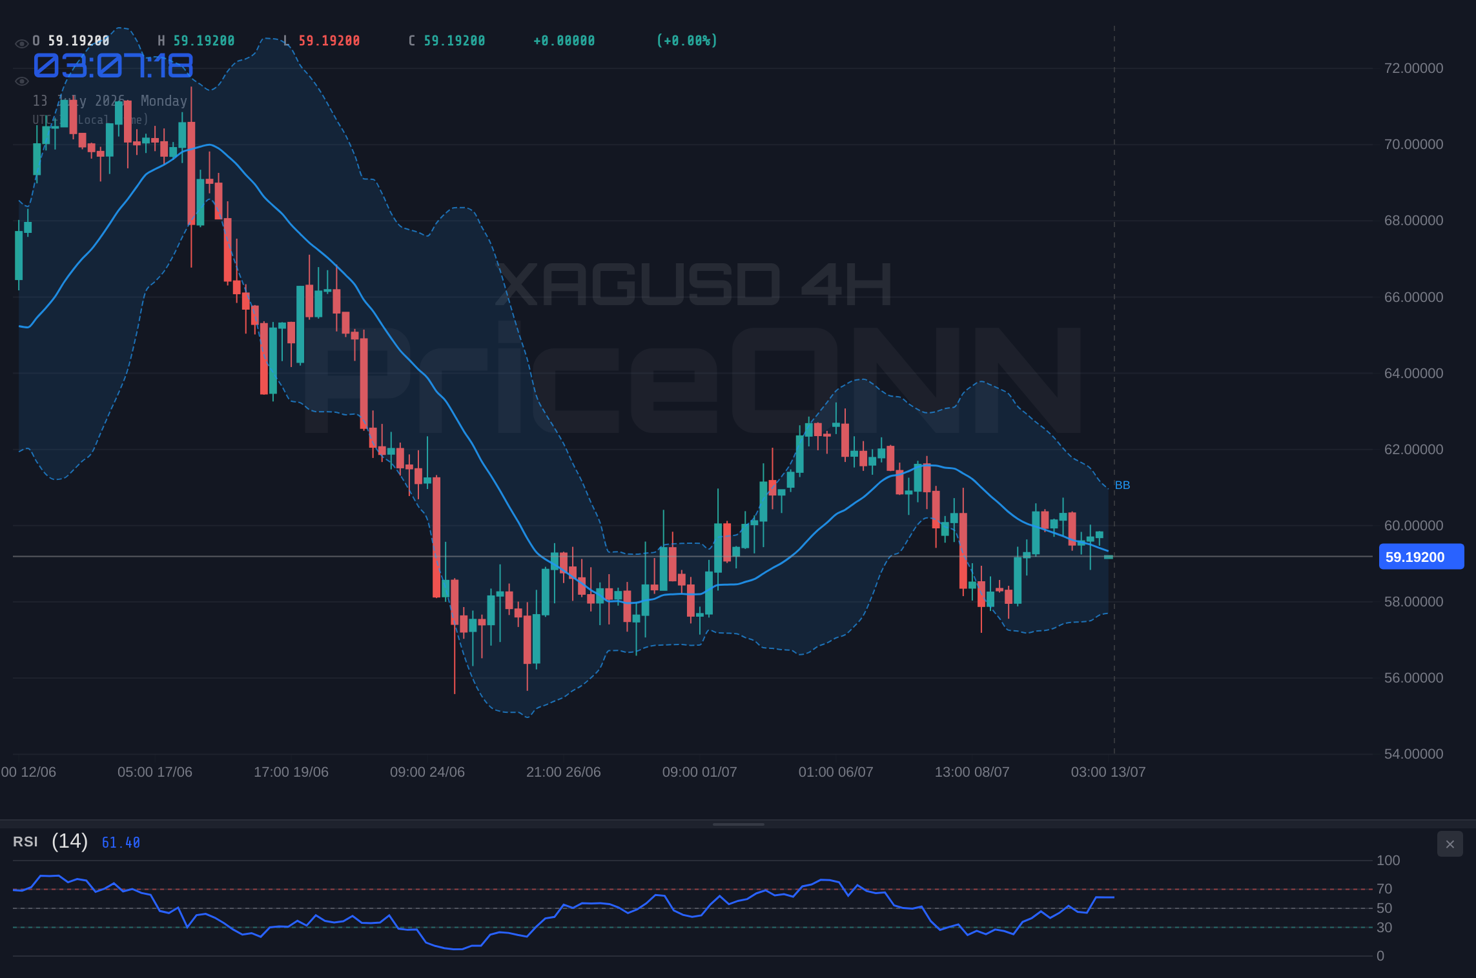1476x978 pixels.
Task: Click the 09:00 01/07 time label
Action: (700, 772)
